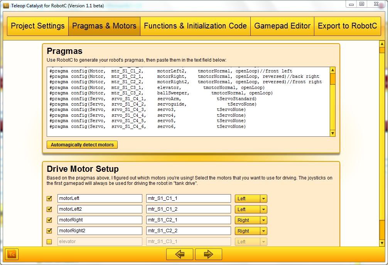Click the Teleop Catalyst title bar icon
The width and height of the screenshot is (388, 265).
(x=6, y=6)
